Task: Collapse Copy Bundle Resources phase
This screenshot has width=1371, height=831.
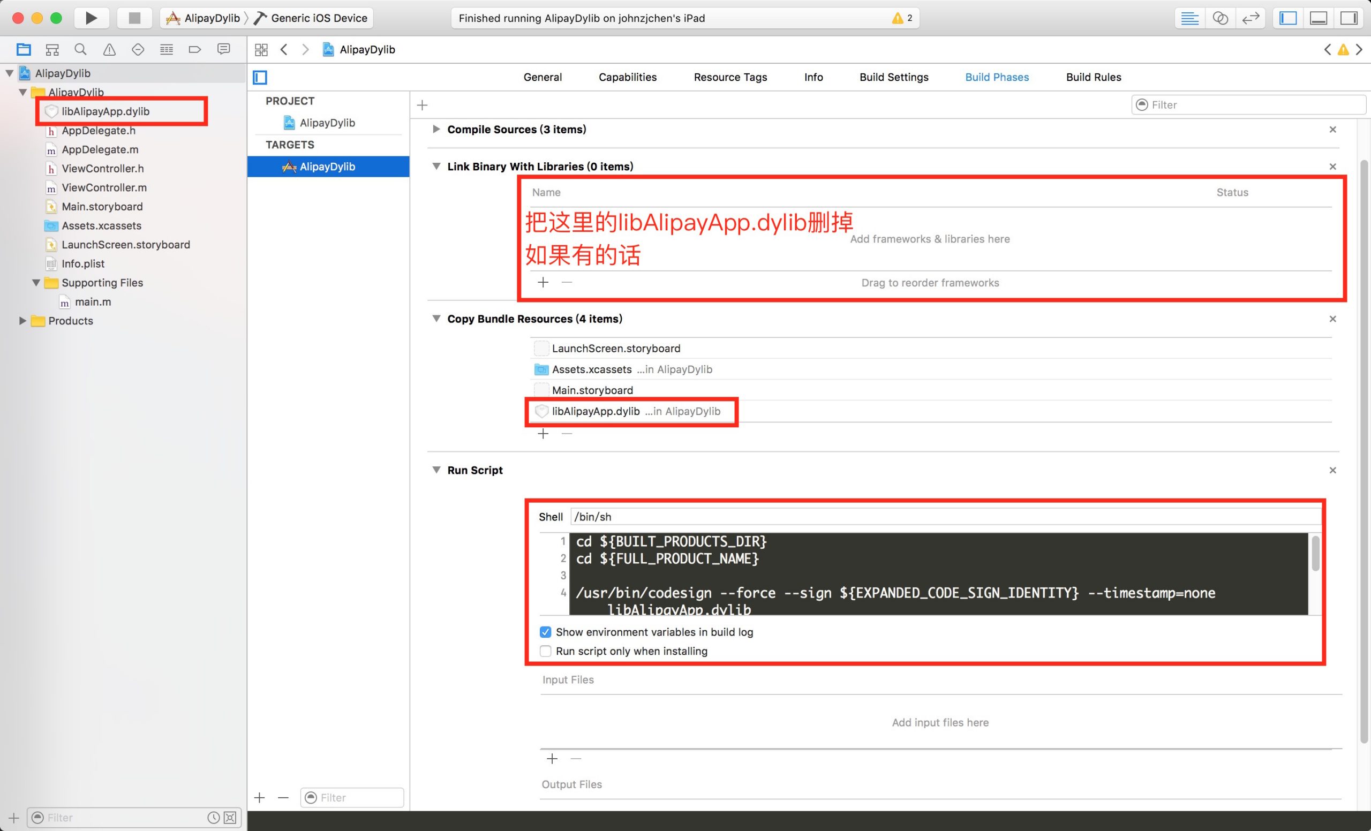Action: pyautogui.click(x=436, y=319)
